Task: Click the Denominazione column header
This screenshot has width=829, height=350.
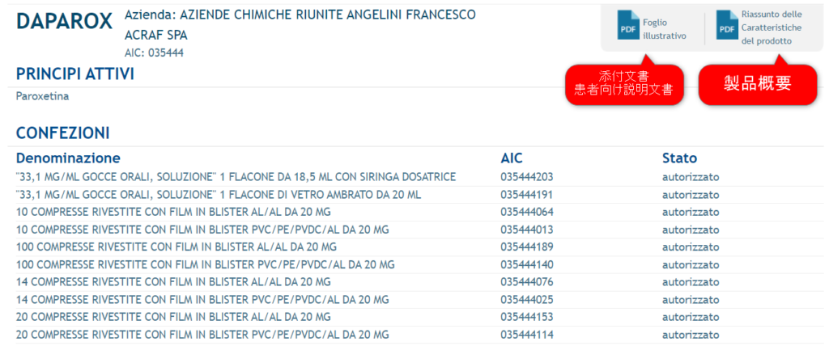Action: coord(68,158)
